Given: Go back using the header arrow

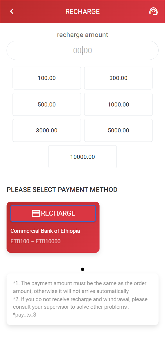Looking at the screenshot, I should pos(12,11).
